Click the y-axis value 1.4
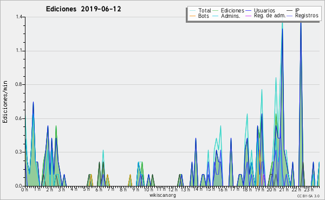325x200 pixels. click(x=19, y=17)
